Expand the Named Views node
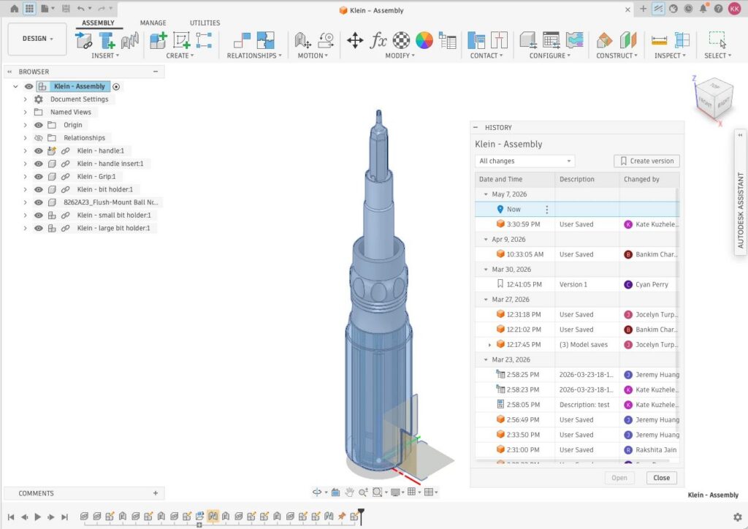The width and height of the screenshot is (748, 529). click(x=26, y=112)
